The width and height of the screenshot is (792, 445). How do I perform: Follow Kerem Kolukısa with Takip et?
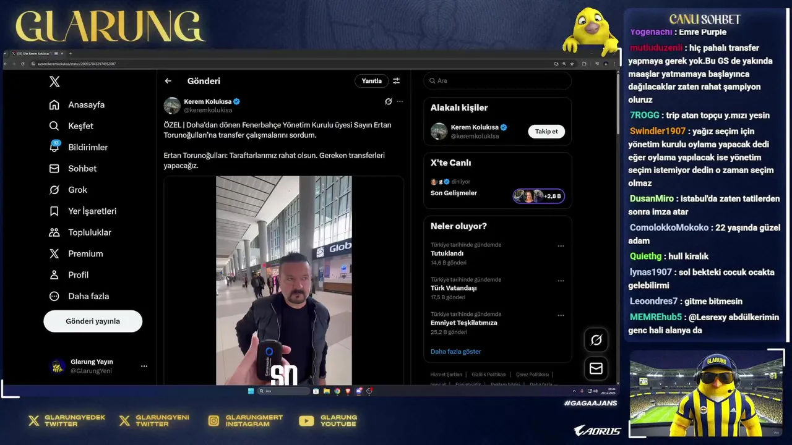coord(546,131)
